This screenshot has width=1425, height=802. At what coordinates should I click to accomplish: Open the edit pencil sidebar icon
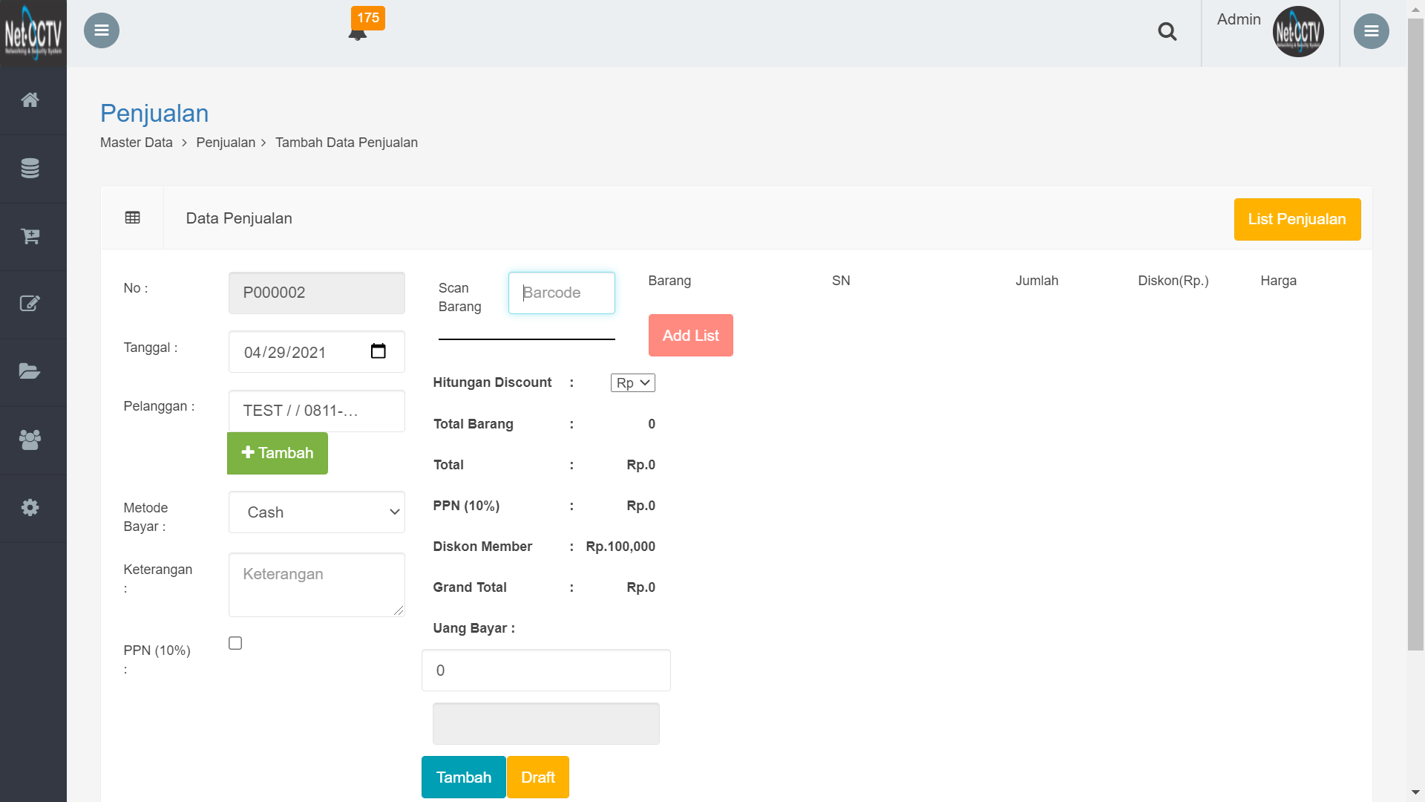click(30, 304)
